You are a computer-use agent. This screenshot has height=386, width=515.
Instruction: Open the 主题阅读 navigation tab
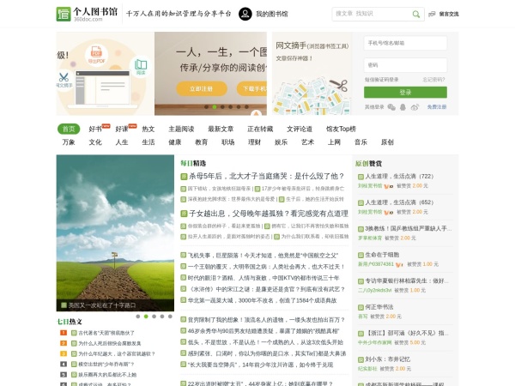(181, 129)
